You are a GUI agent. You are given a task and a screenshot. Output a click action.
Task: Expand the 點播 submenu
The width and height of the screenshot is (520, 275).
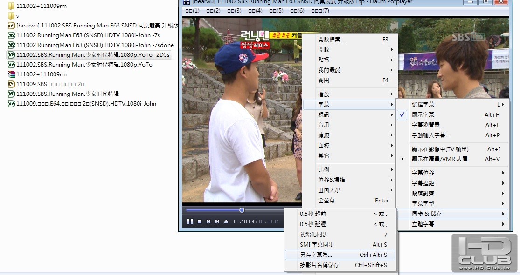coord(350,60)
